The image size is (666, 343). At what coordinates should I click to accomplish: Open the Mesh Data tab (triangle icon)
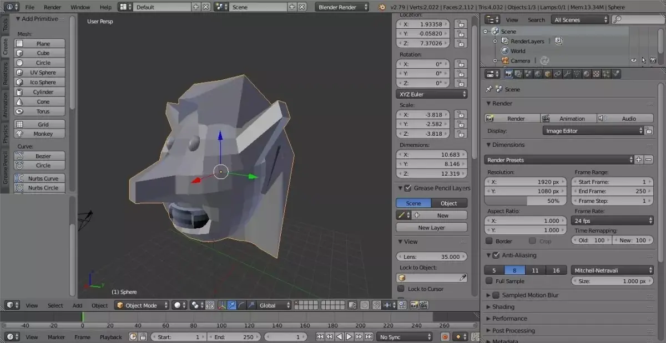pyautogui.click(x=577, y=74)
